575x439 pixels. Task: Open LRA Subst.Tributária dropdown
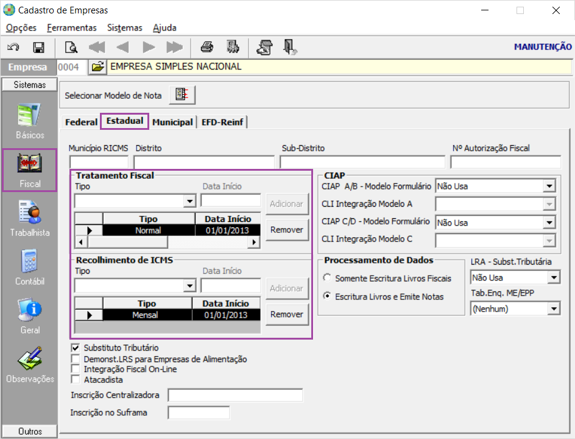(554, 277)
